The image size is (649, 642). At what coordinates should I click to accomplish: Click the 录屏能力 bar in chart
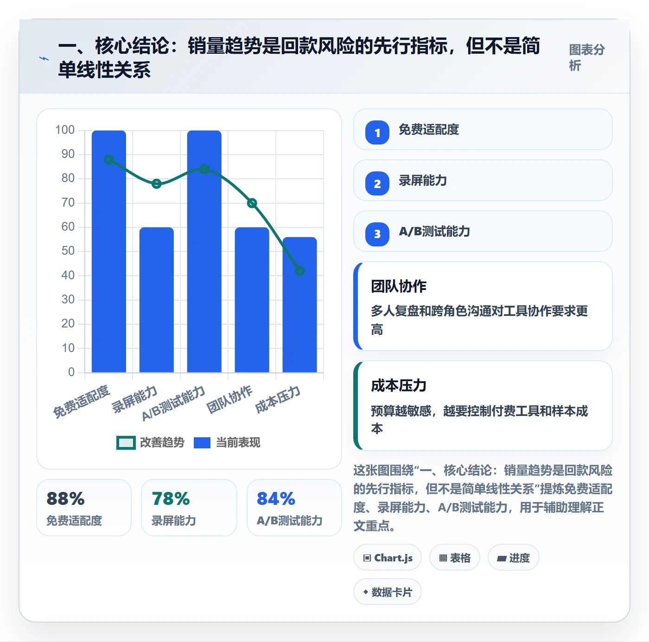[157, 300]
